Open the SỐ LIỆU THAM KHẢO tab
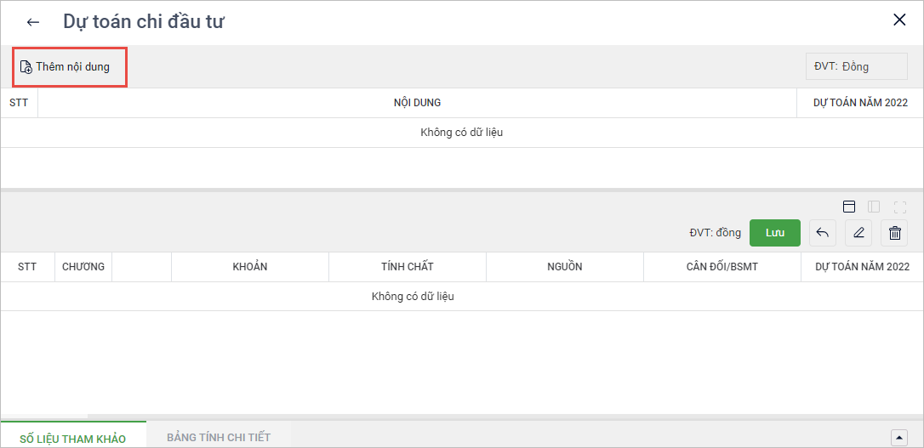The width and height of the screenshot is (924, 448). point(73,438)
